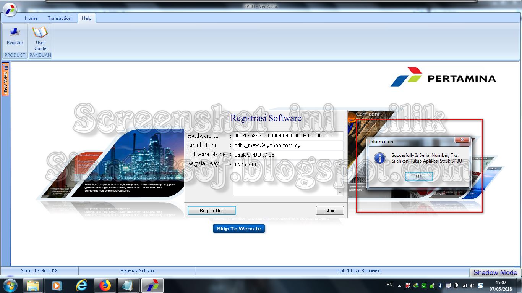522x293 pixels.
Task: Open the Pertamina application orb menu
Action: (x=10, y=9)
